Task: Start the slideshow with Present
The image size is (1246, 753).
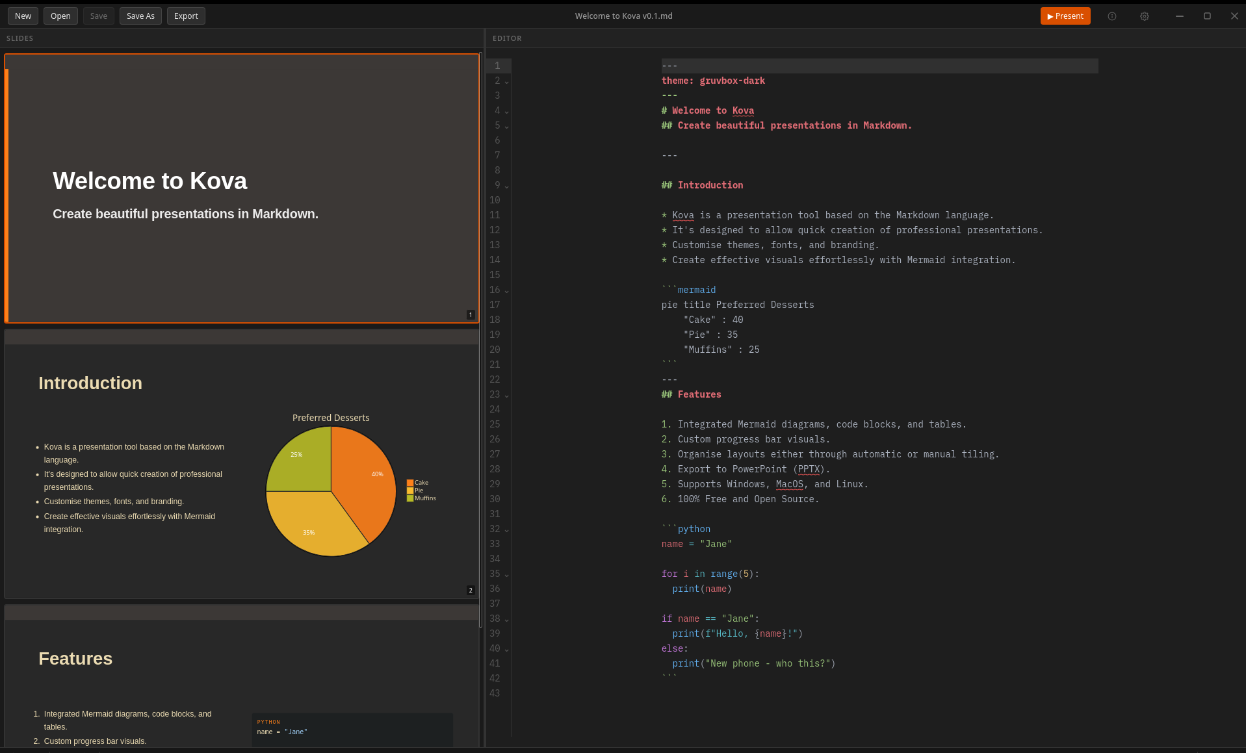Action: [x=1065, y=16]
